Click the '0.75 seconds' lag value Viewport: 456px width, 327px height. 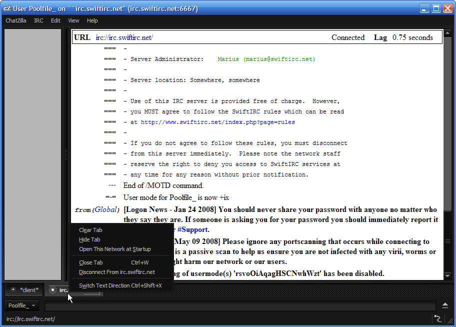click(412, 37)
